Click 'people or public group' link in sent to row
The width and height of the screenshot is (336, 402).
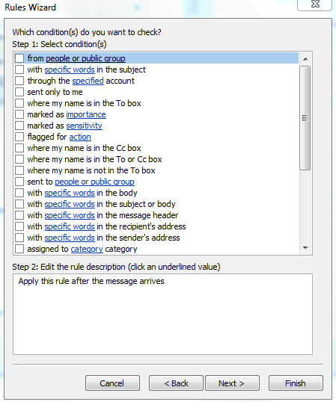[95, 182]
